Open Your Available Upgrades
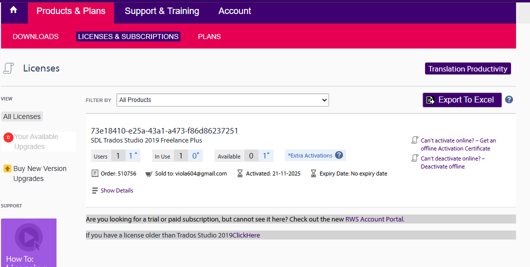Screen dimensions: 530x267 pos(36,141)
